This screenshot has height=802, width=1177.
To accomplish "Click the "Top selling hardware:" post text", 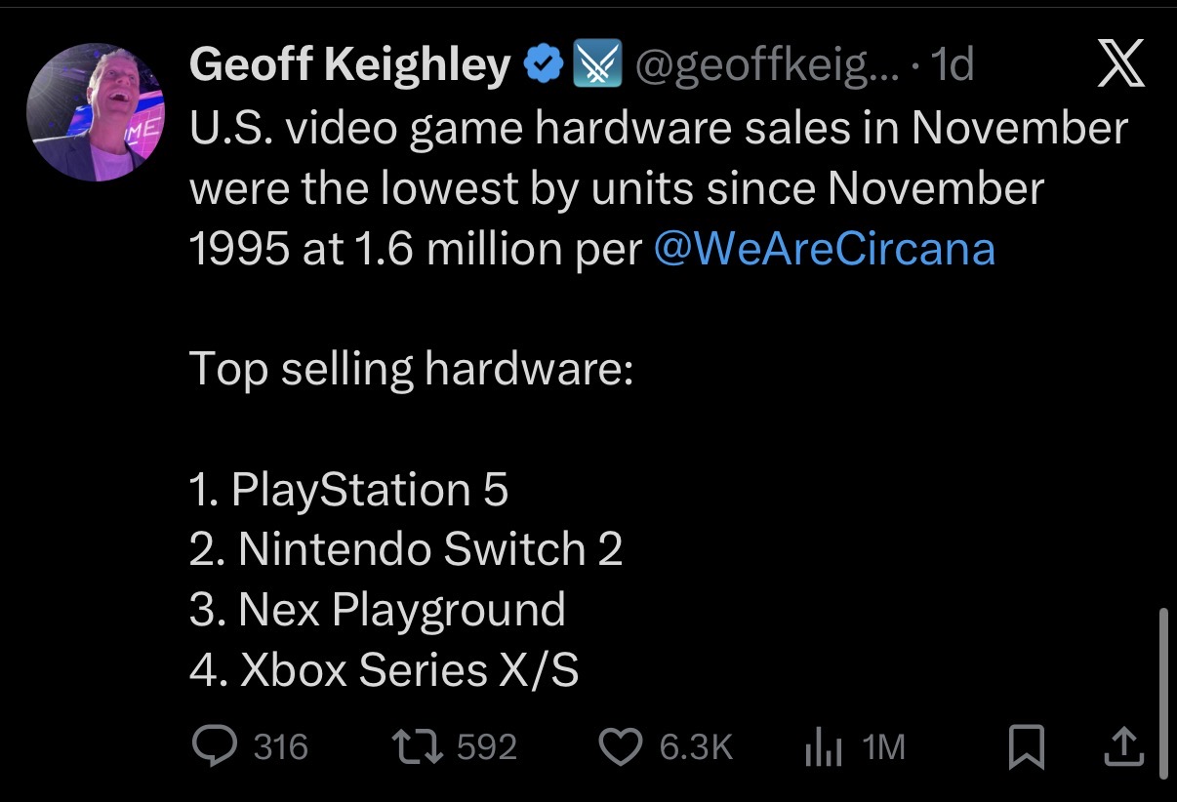I will coord(411,369).
